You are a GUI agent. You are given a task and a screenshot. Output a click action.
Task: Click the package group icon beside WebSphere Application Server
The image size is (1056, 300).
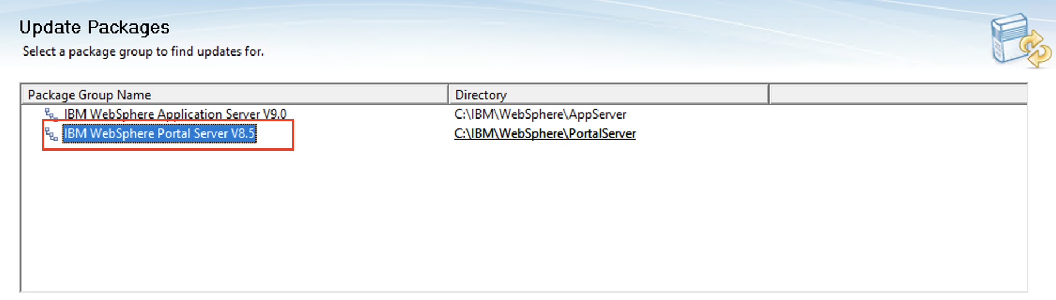click(x=51, y=114)
